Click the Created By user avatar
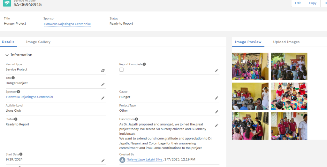This screenshot has width=327, height=167. 122,160
